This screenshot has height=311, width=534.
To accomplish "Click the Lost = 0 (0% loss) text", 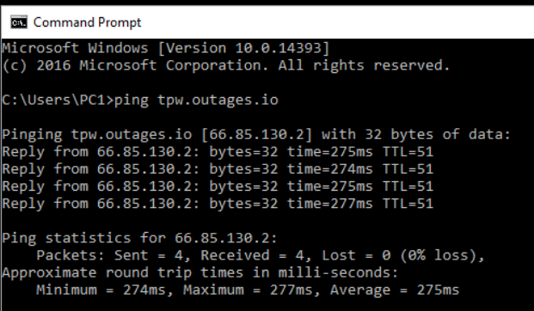I will tap(403, 255).
